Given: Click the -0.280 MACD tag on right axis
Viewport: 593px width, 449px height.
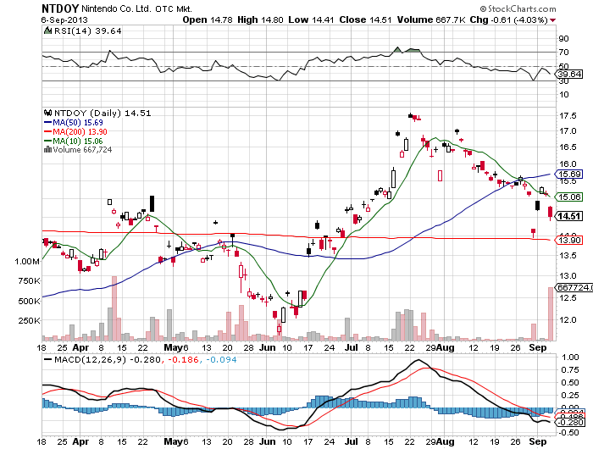Looking at the screenshot, I should click(569, 423).
